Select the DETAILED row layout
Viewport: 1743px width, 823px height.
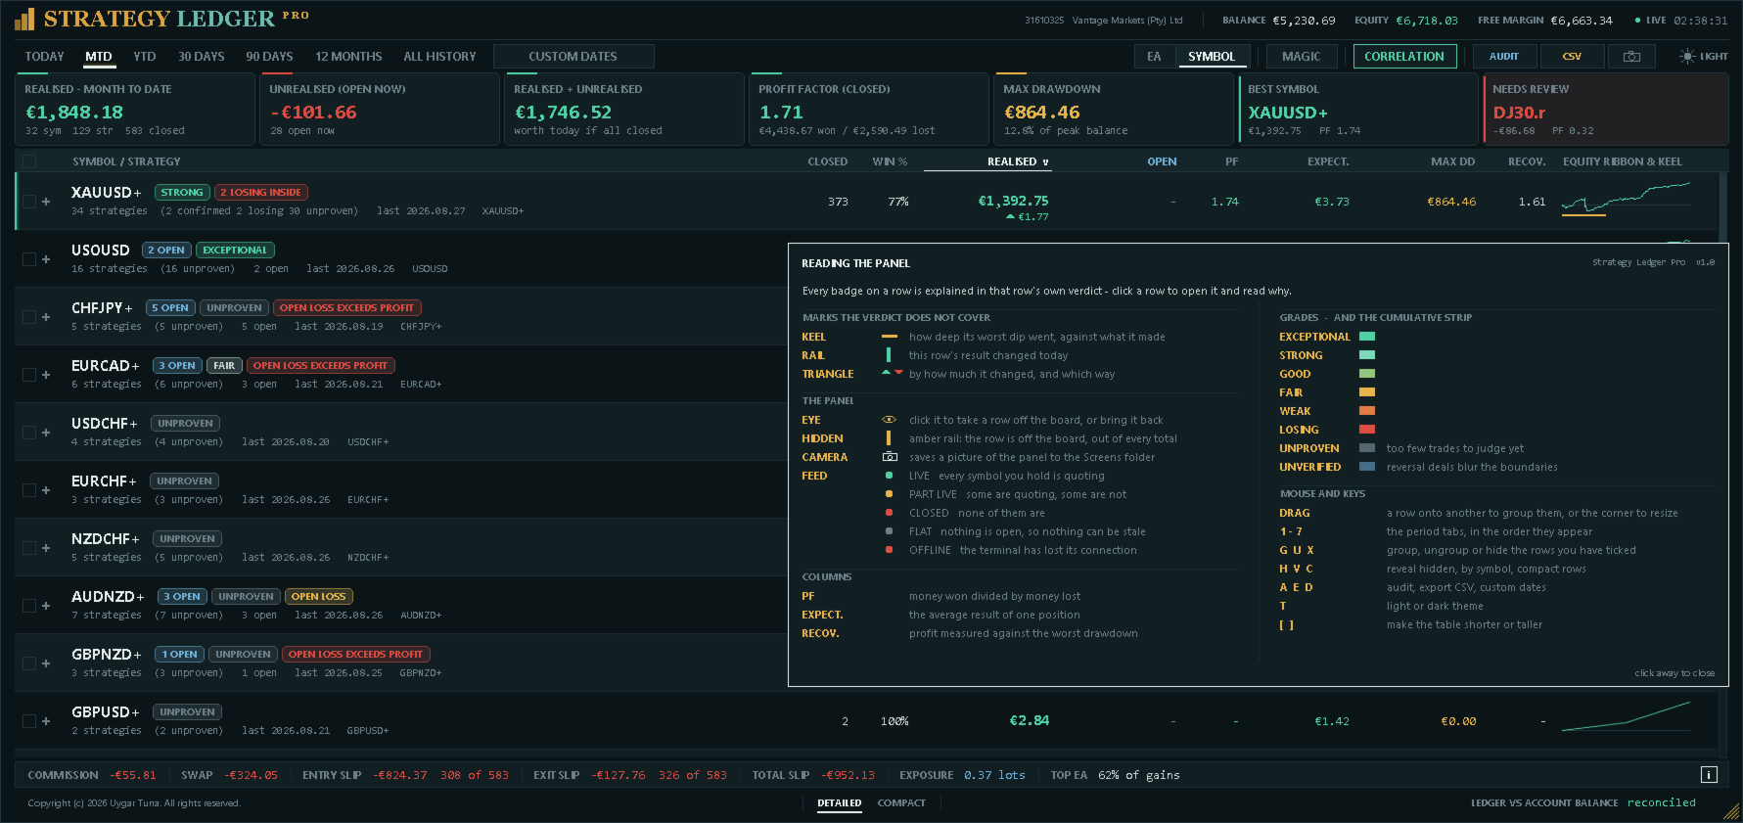pos(840,803)
